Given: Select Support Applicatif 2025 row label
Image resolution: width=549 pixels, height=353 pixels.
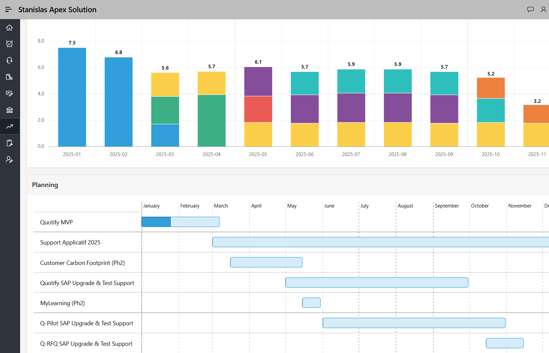Looking at the screenshot, I should (x=70, y=242).
